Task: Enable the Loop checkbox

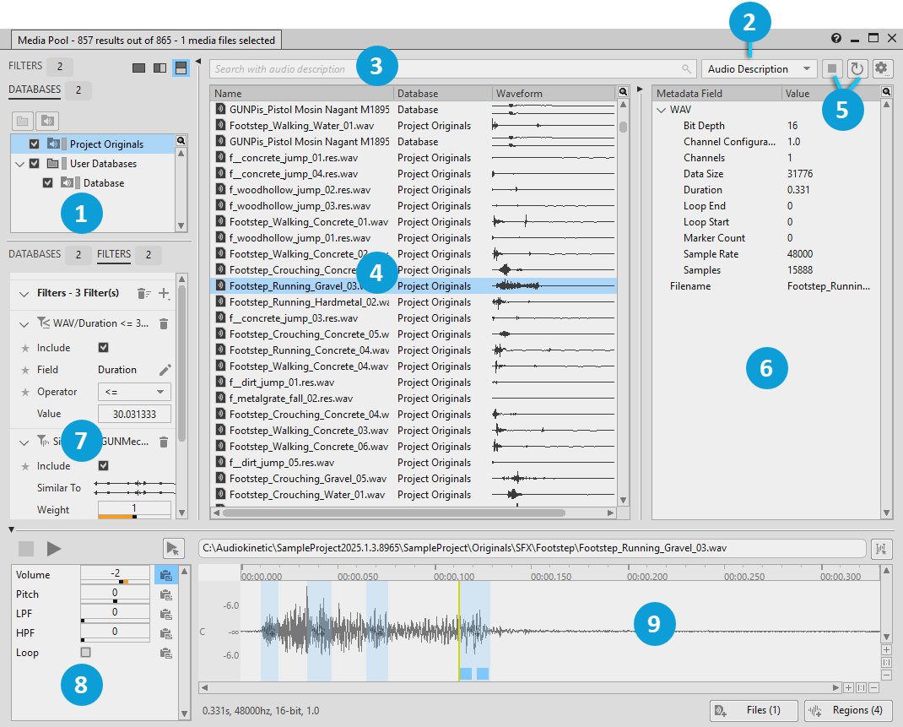Action: coord(86,653)
